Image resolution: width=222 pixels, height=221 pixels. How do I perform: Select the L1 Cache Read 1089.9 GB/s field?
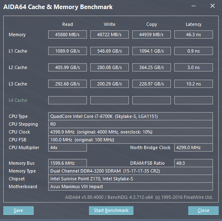pos(68,51)
